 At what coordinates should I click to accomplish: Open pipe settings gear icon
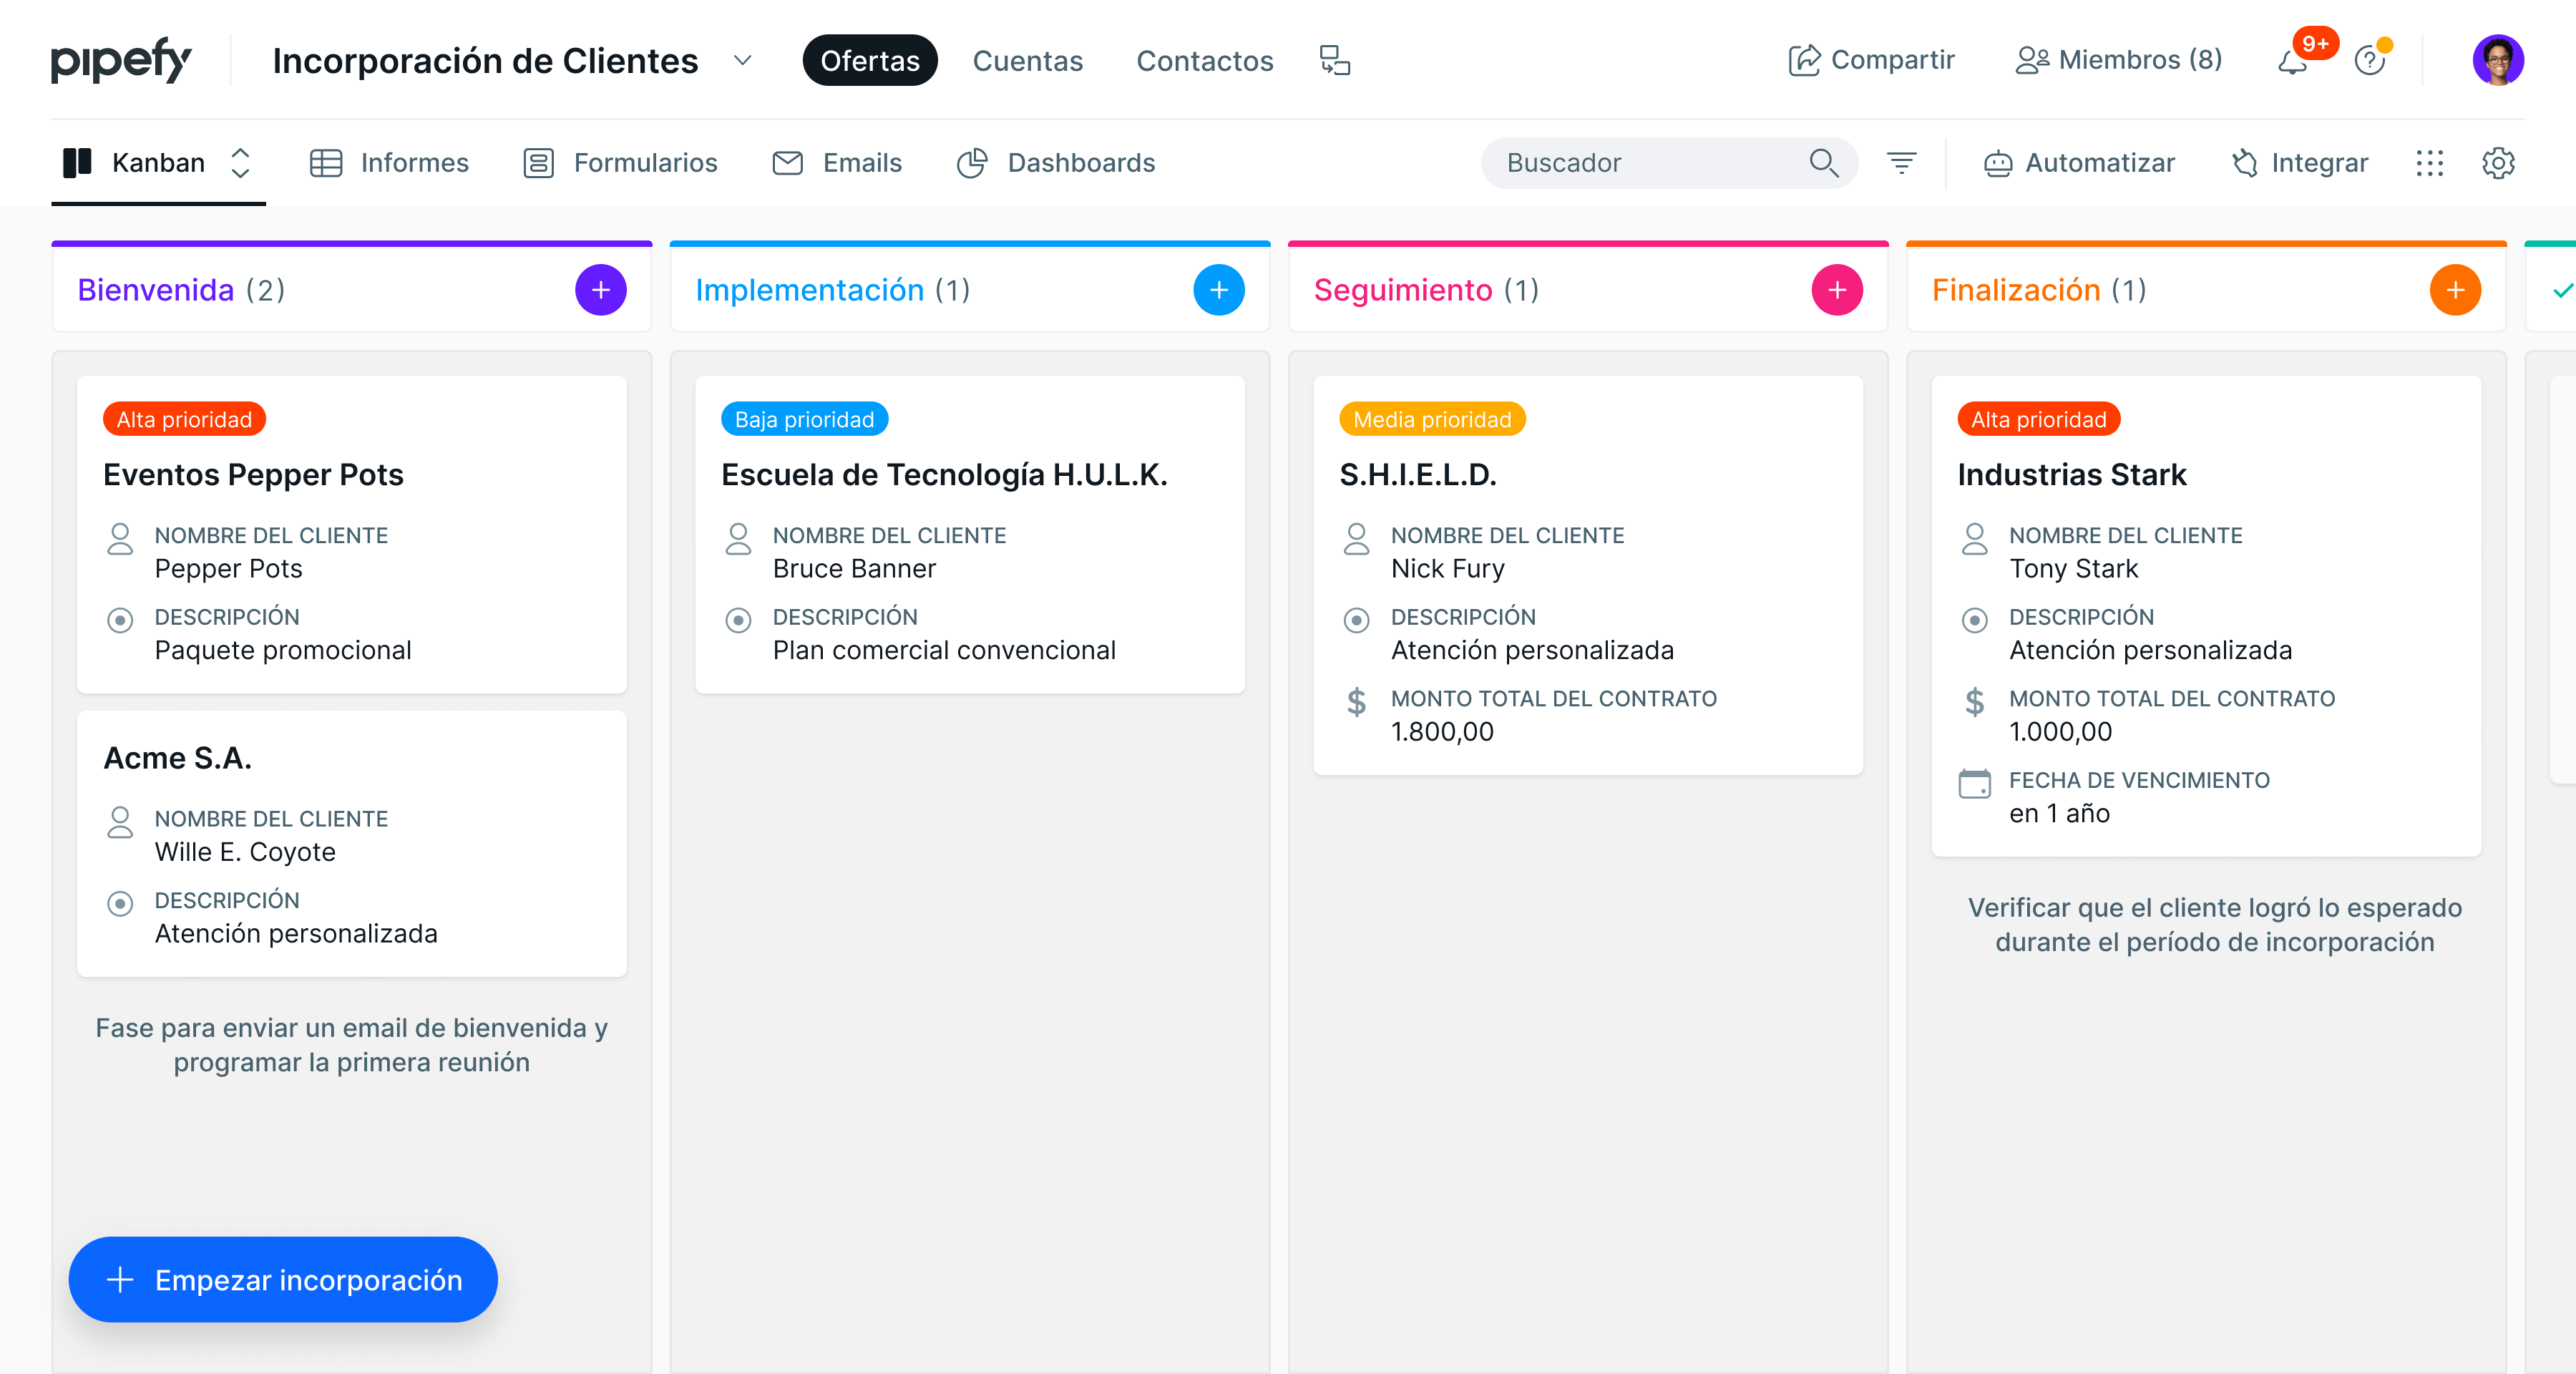(x=2497, y=163)
